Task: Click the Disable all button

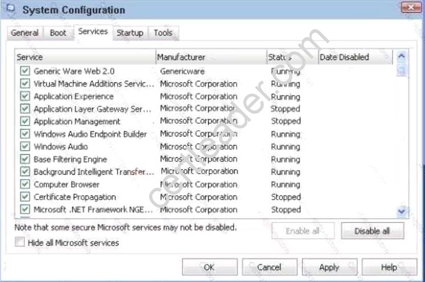Action: [x=373, y=231]
